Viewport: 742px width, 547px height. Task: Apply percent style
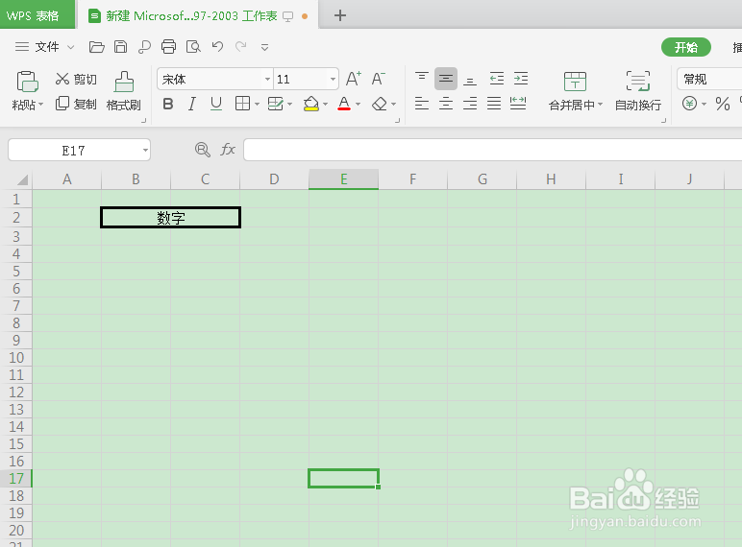point(722,104)
